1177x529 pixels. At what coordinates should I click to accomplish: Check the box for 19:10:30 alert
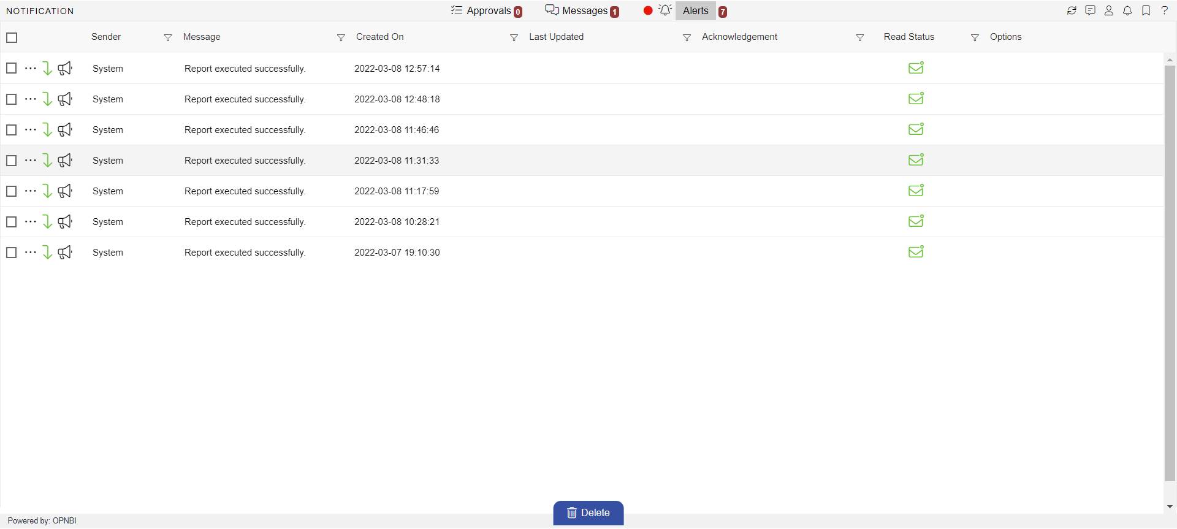(11, 252)
